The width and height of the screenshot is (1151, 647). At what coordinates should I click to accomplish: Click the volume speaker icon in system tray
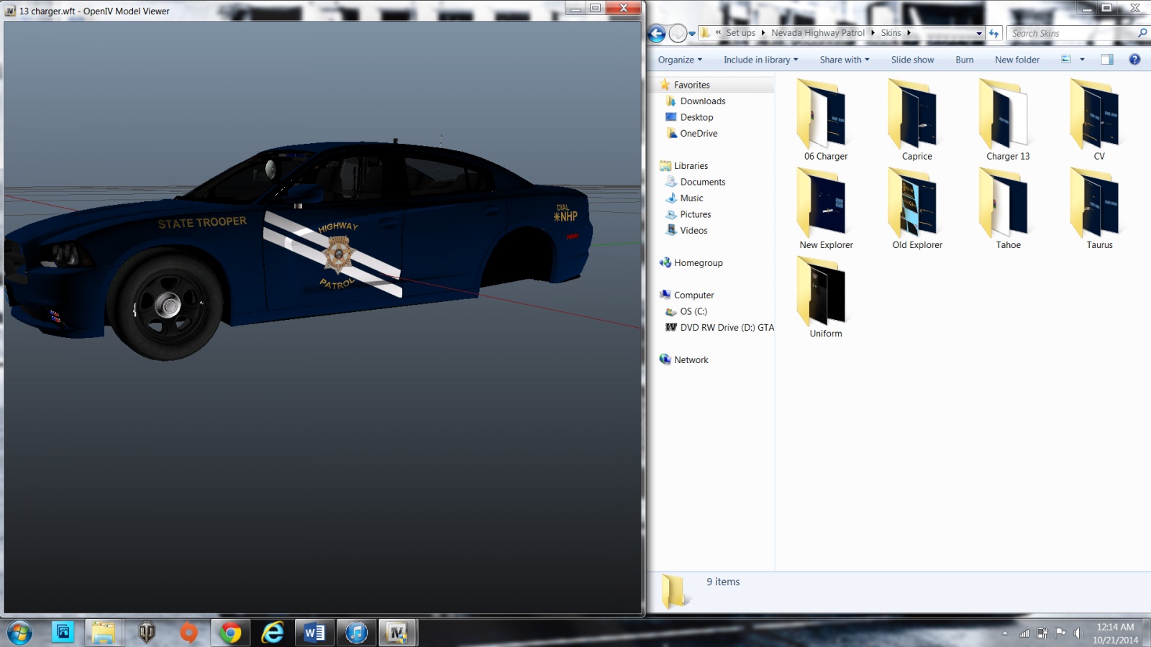pos(1078,633)
